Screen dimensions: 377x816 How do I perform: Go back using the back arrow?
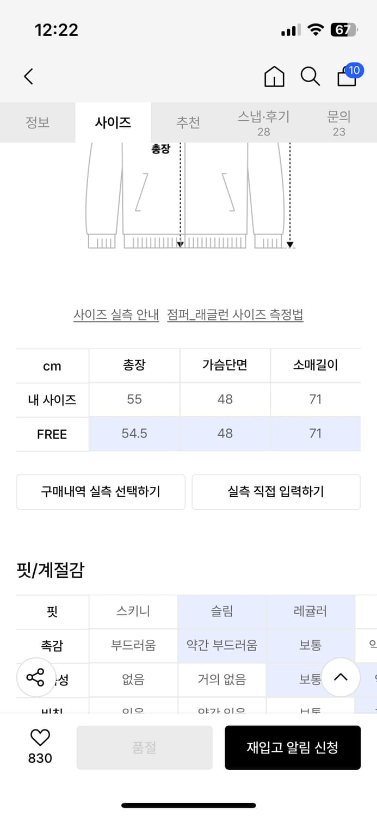[28, 76]
